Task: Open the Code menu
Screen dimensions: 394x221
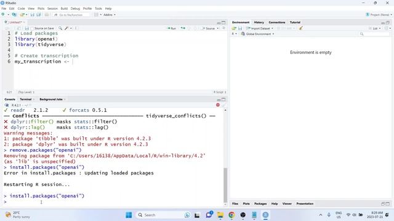Action: [21, 9]
